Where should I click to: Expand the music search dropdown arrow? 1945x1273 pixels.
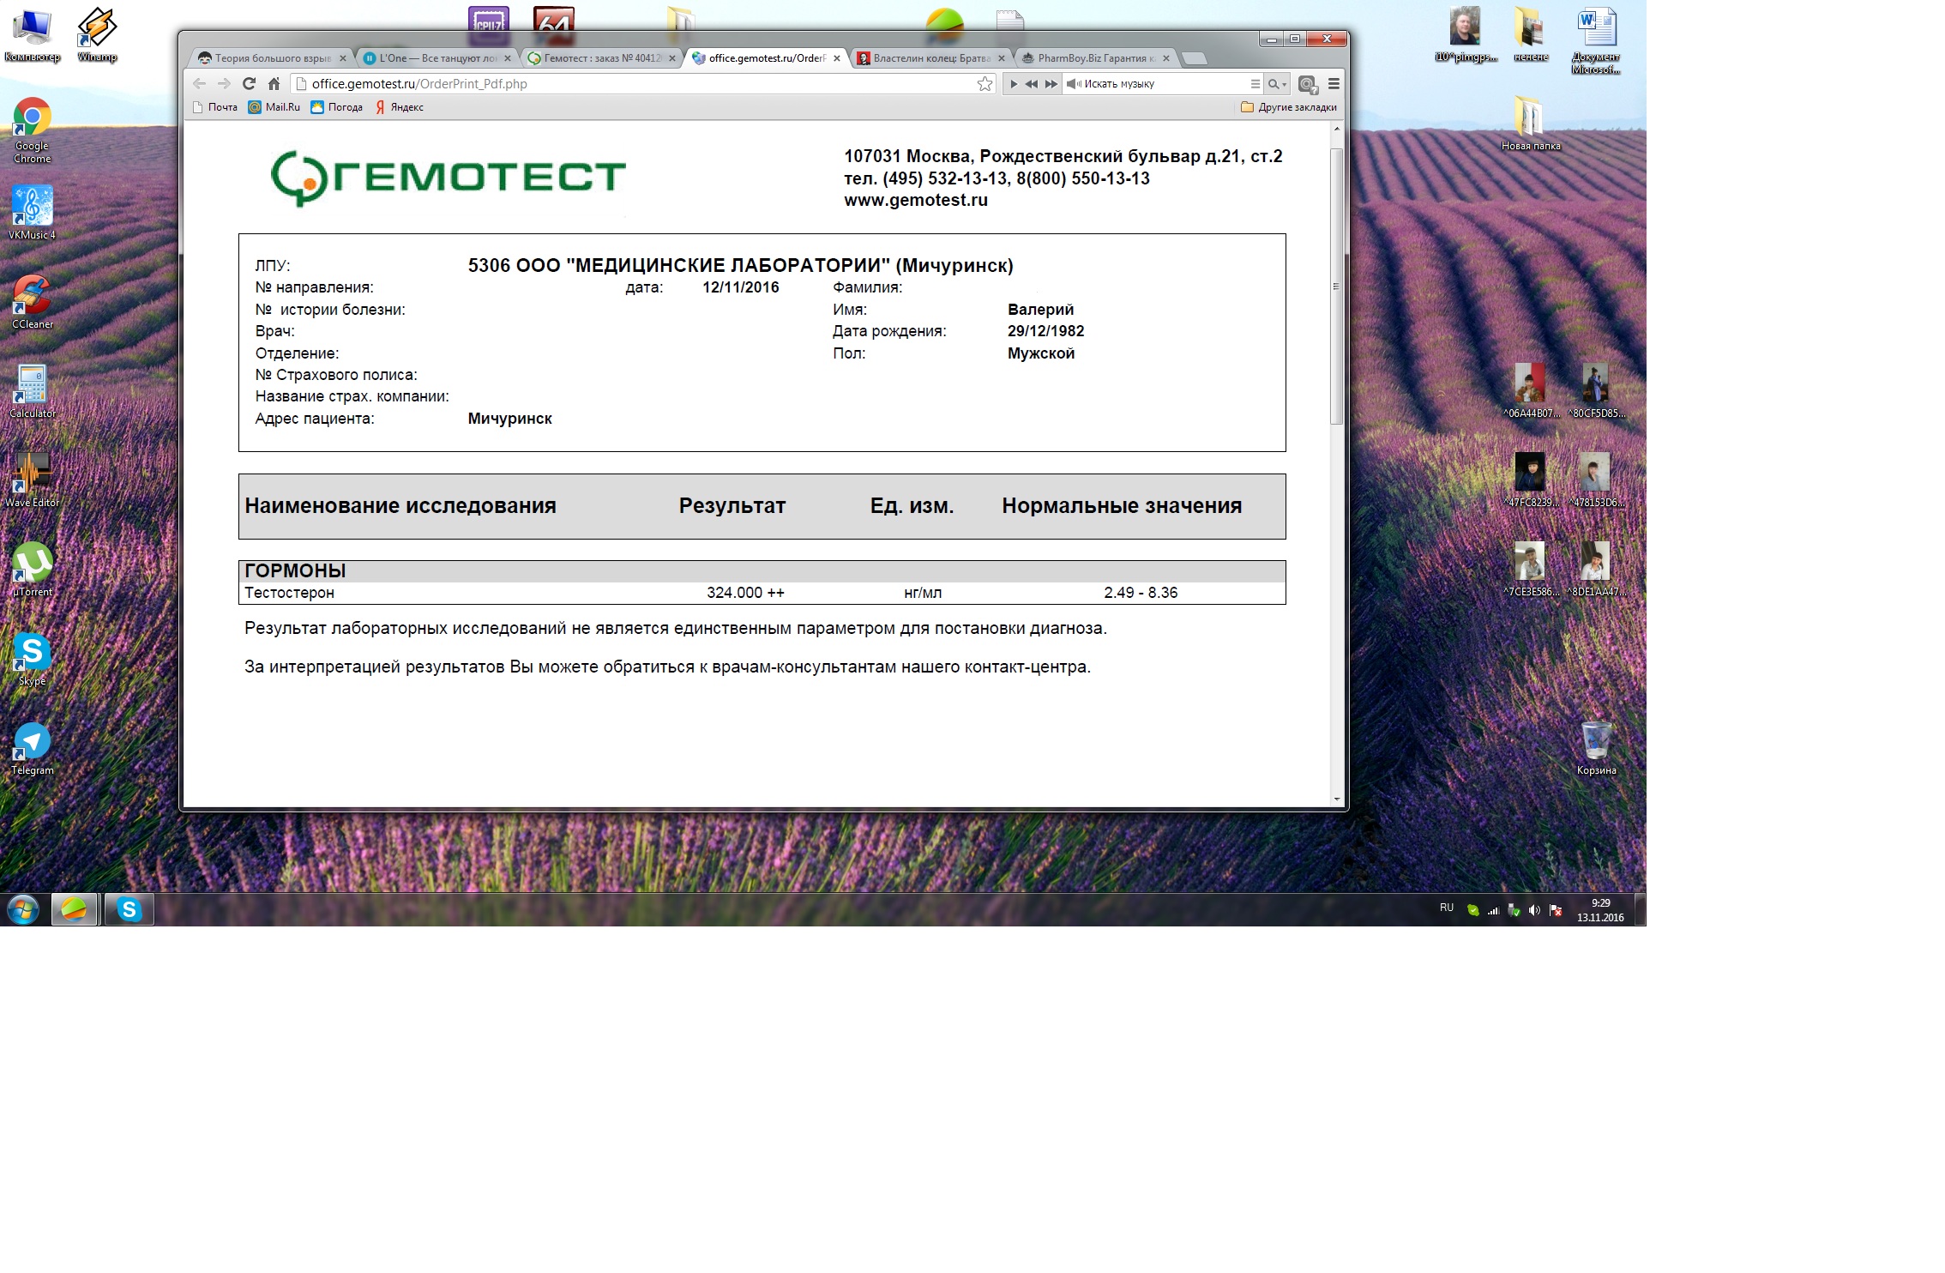[1284, 84]
